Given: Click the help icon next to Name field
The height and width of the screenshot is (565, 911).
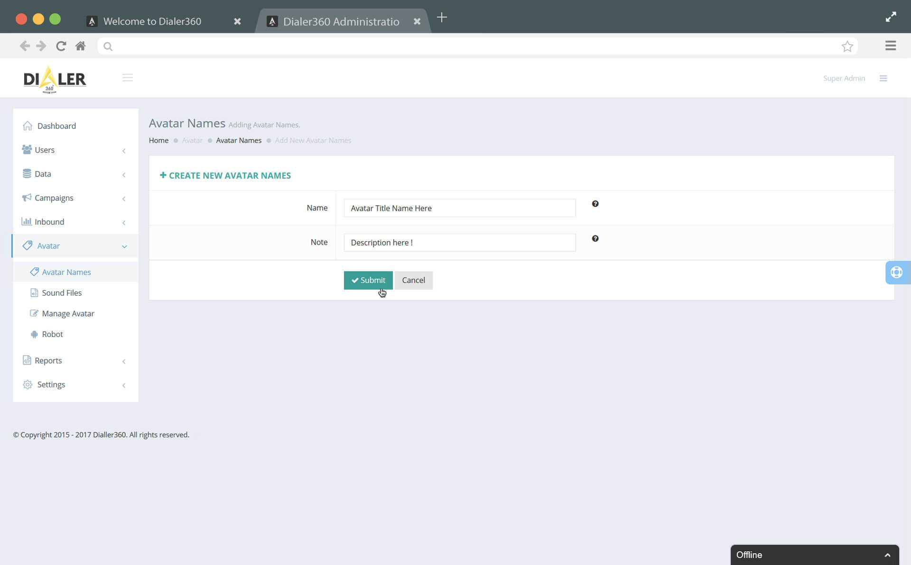Looking at the screenshot, I should (x=595, y=204).
